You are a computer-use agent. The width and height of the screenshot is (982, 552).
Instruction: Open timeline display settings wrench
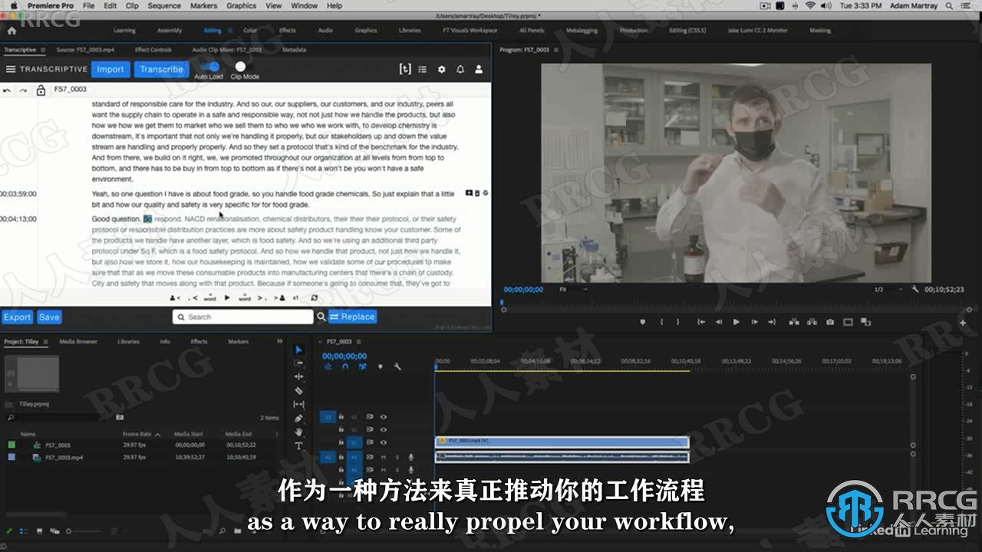click(397, 366)
